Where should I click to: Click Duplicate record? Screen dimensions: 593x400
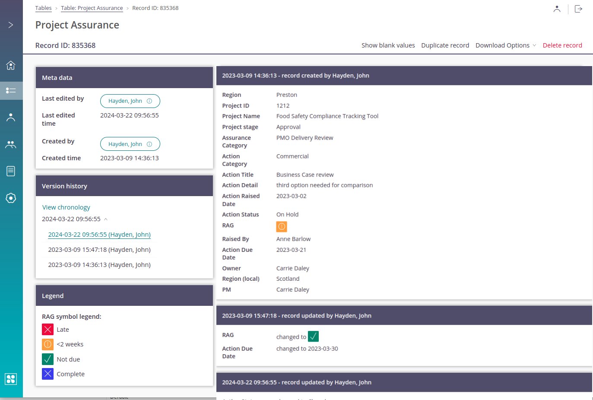[445, 45]
